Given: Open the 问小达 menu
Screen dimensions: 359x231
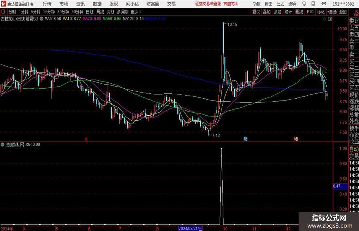Looking at the screenshot, I should [132, 4].
